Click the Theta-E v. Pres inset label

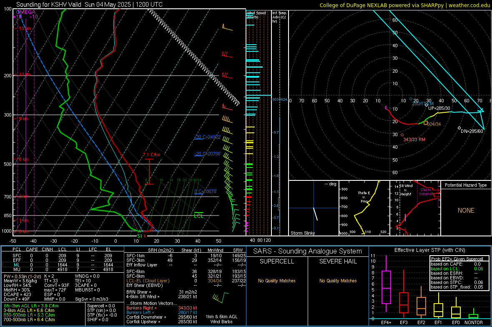364,197
